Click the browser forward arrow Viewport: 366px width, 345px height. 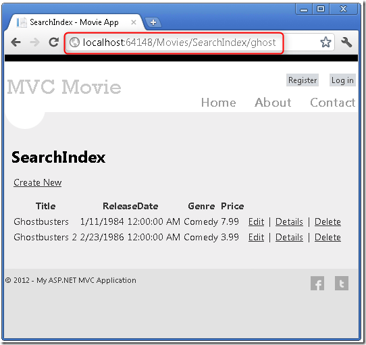(35, 43)
